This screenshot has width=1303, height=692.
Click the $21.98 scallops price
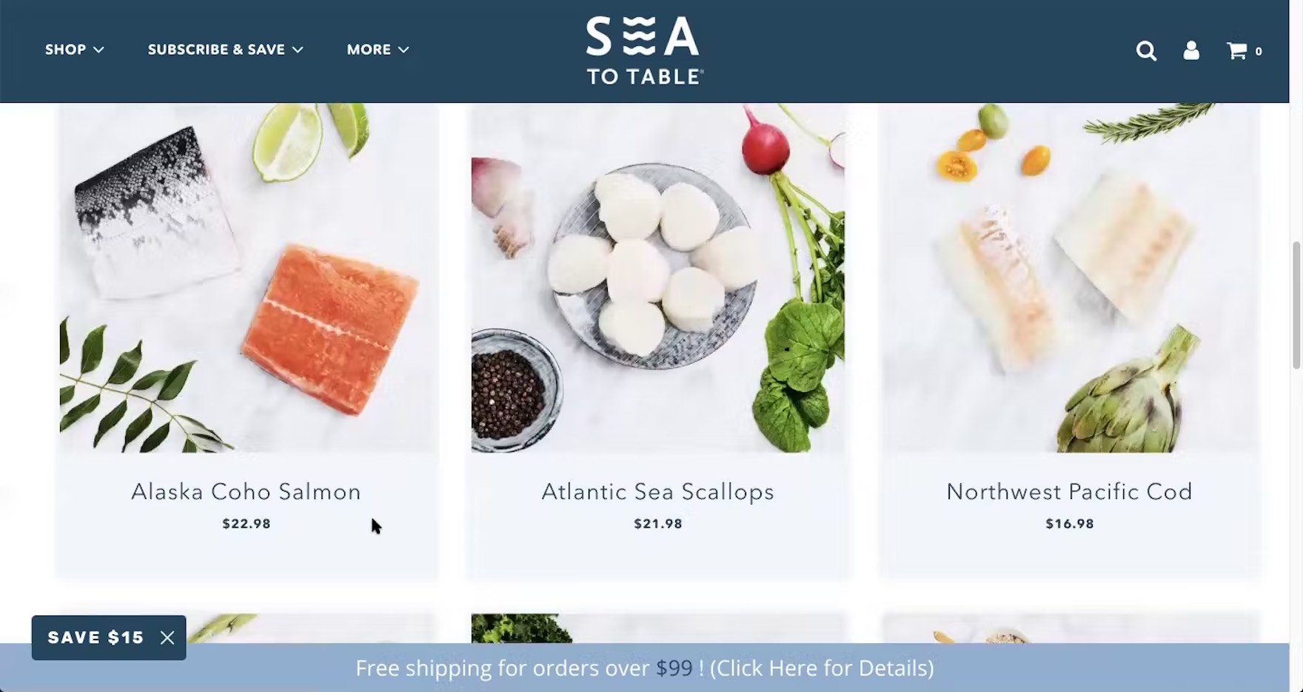(658, 524)
